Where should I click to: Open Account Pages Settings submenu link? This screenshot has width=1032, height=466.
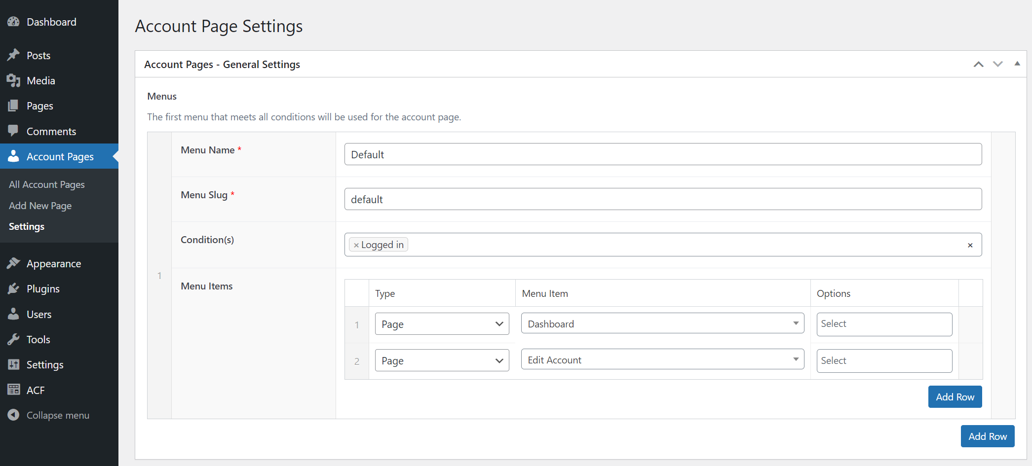(27, 226)
